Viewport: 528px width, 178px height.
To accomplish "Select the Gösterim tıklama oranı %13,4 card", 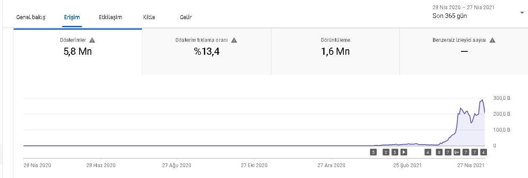I will coord(206,51).
